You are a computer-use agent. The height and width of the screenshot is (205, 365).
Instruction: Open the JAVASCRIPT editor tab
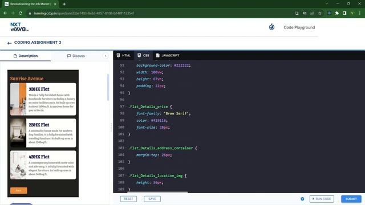click(168, 55)
